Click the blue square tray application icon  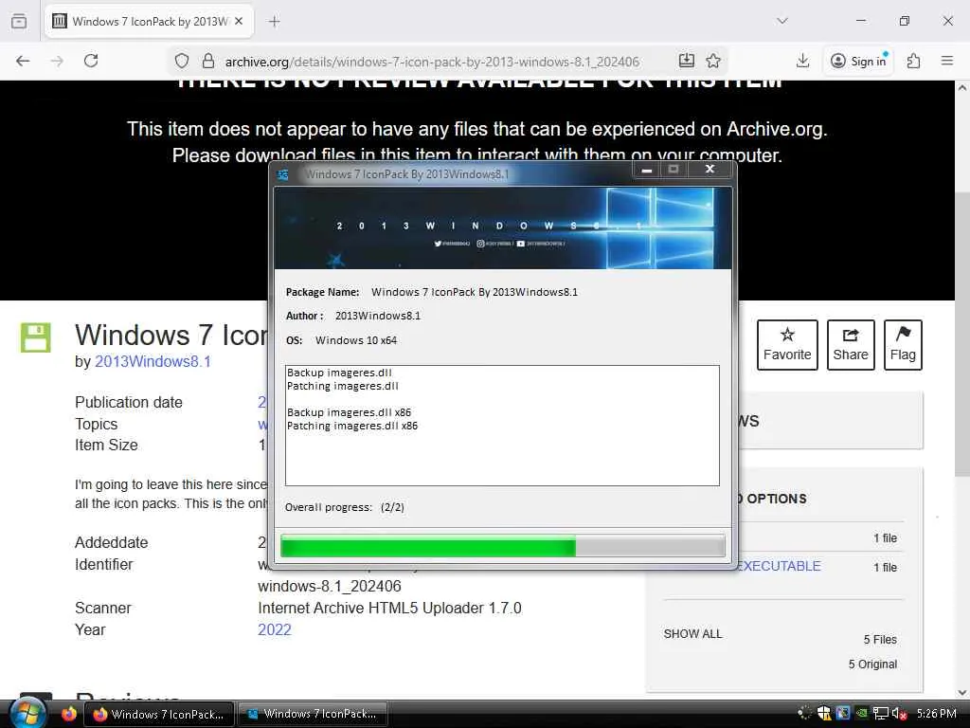click(842, 714)
